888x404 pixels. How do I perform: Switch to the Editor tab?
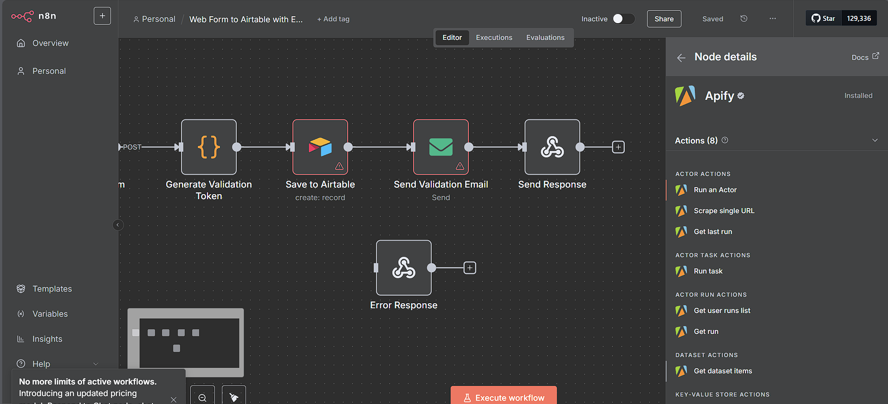pyautogui.click(x=452, y=38)
